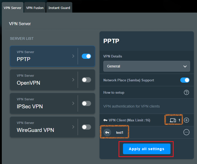The width and height of the screenshot is (197, 164).
Task: Open options for the test1 client
Action: click(x=186, y=132)
